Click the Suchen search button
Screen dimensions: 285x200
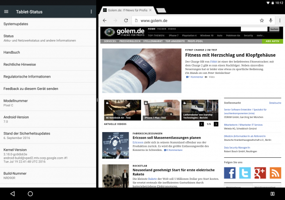(274, 29)
